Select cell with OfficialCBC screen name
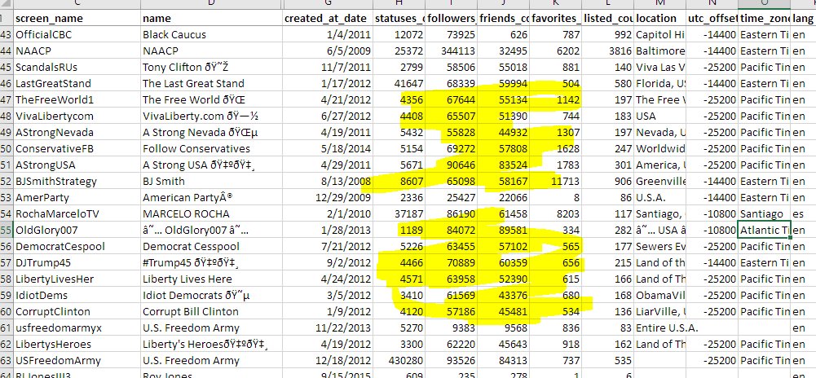816x378 pixels. [77, 35]
